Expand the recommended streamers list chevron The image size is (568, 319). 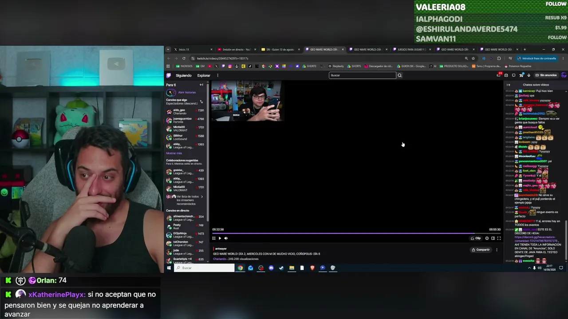[x=202, y=197]
